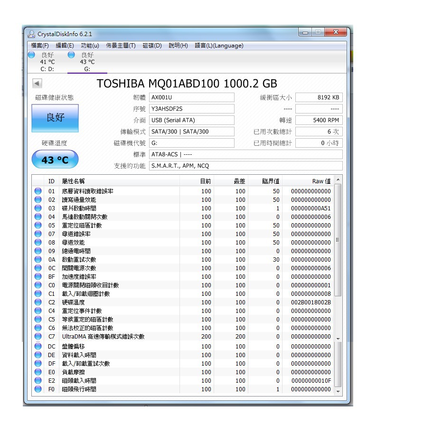Click the 良好 health status button
Viewport: 433px width, 425px height.
[55, 118]
